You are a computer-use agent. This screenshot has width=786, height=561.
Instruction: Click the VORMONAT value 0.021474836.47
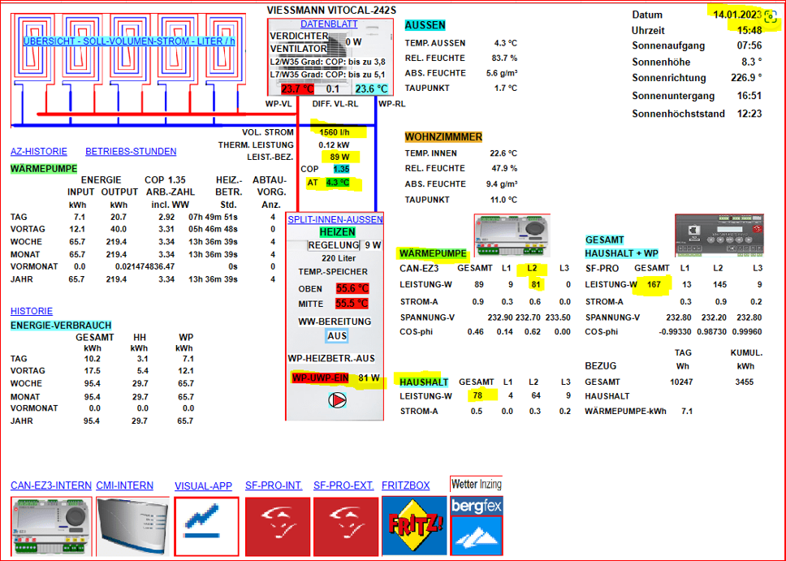coord(145,267)
